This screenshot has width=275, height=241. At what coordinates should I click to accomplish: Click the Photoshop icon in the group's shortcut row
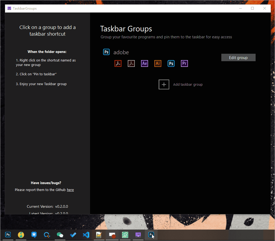point(171,64)
